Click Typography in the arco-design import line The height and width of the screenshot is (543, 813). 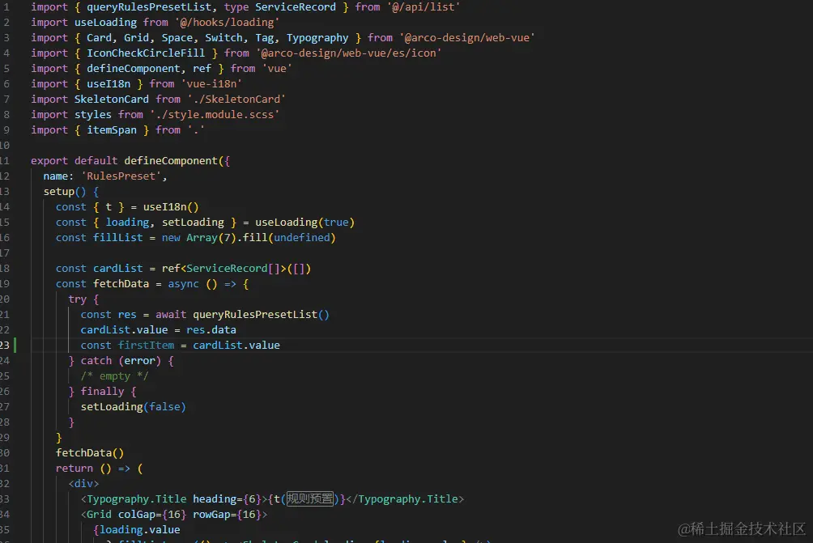point(317,38)
